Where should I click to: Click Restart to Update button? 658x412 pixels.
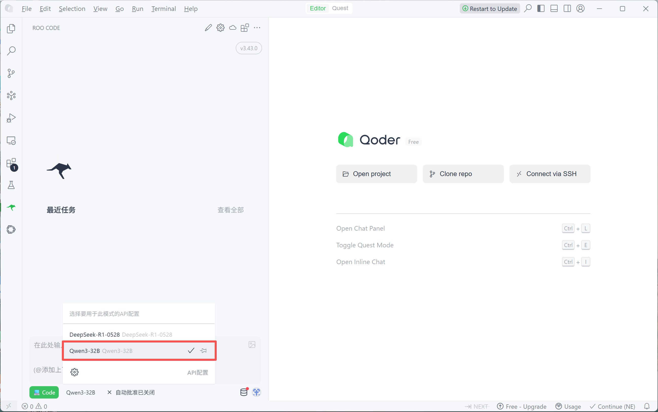(489, 8)
